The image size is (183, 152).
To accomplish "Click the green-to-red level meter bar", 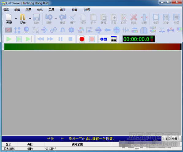I will [x=92, y=47].
